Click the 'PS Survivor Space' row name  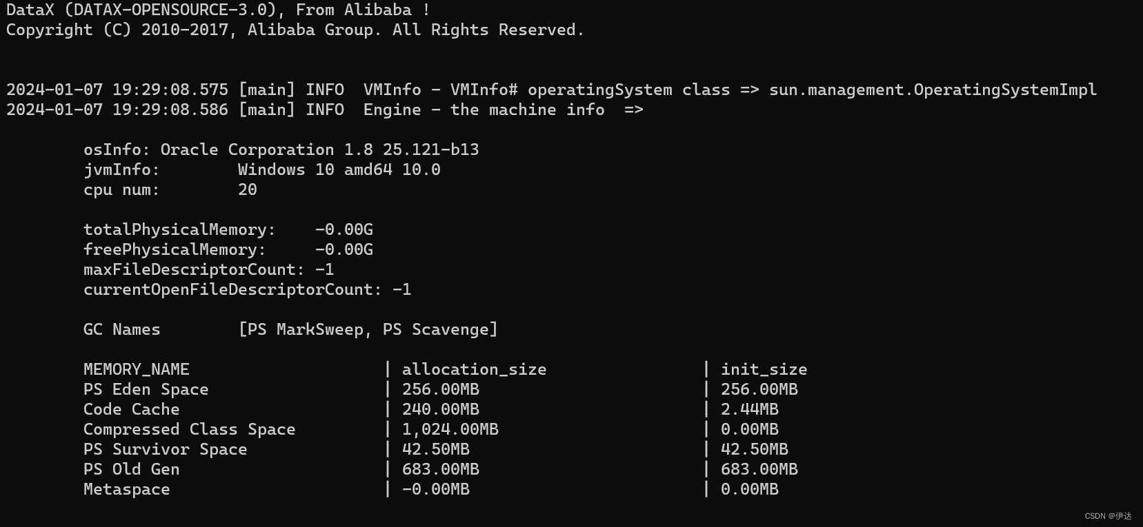click(165, 450)
